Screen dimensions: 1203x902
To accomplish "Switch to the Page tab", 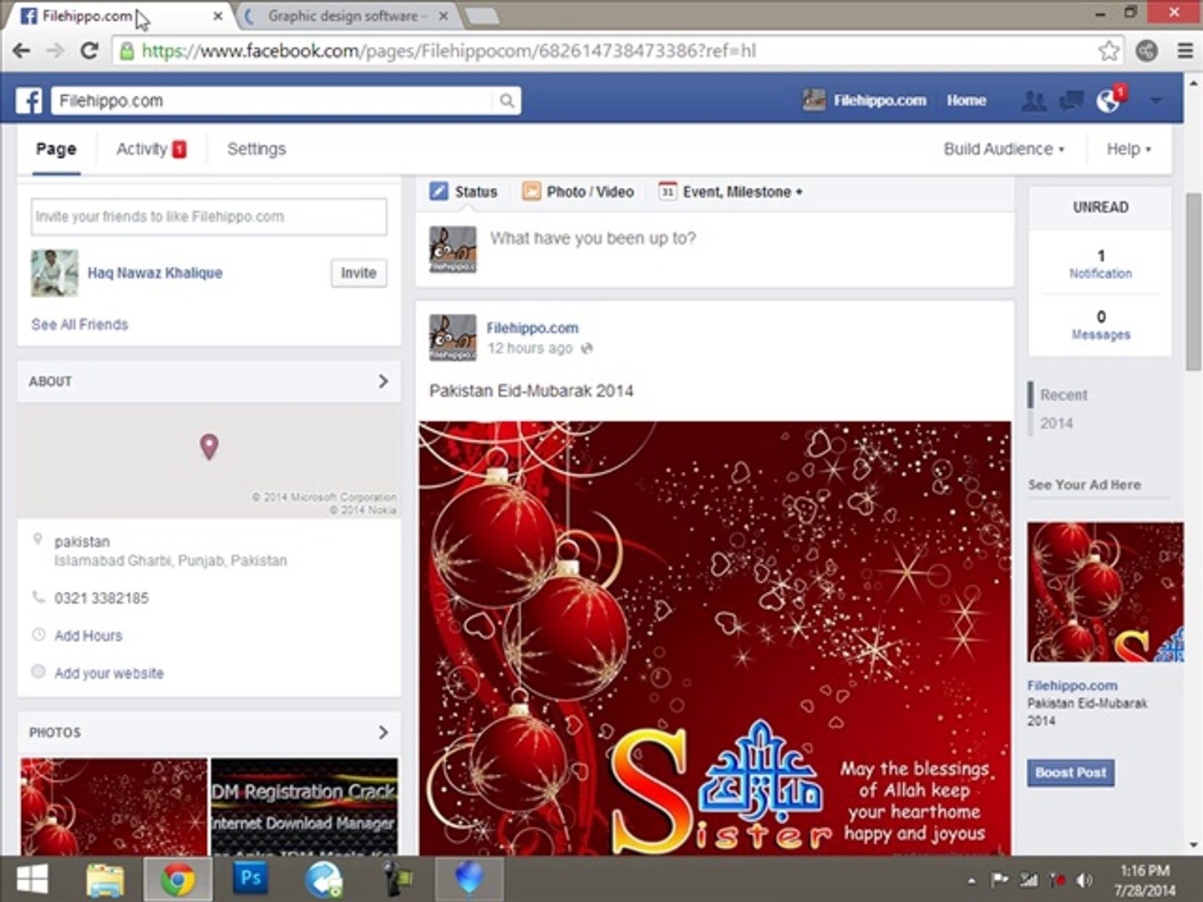I will coord(56,149).
